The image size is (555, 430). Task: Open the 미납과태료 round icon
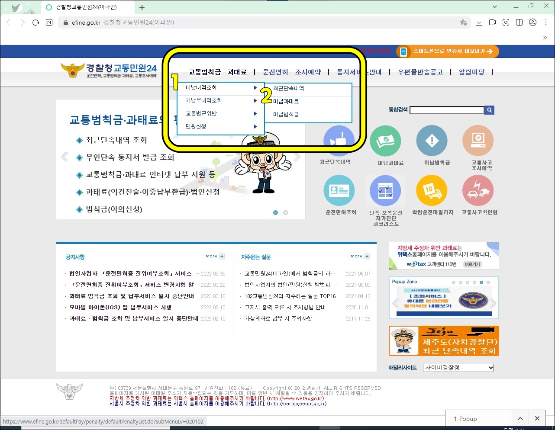click(x=385, y=141)
